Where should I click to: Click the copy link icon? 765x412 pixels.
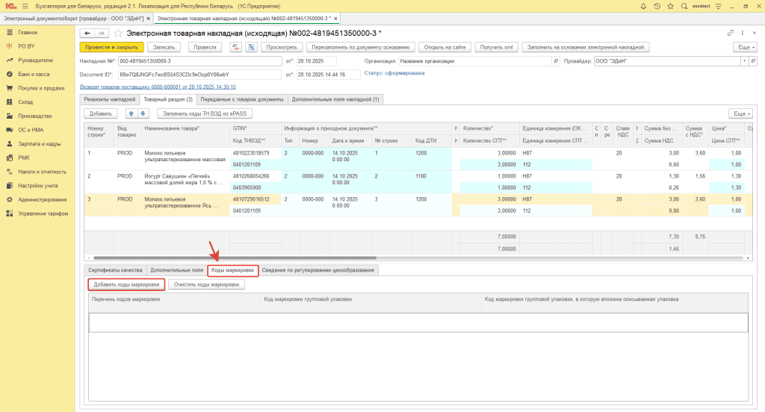(730, 33)
